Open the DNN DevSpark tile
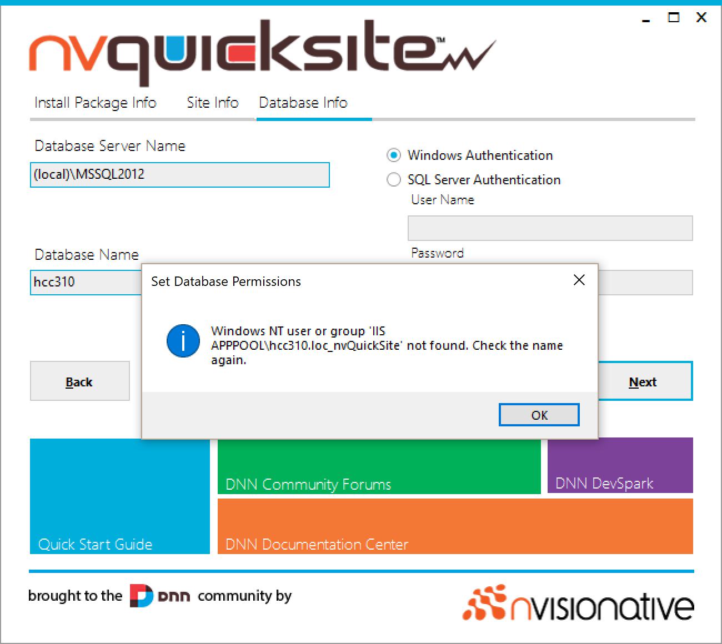This screenshot has width=722, height=644. click(620, 466)
